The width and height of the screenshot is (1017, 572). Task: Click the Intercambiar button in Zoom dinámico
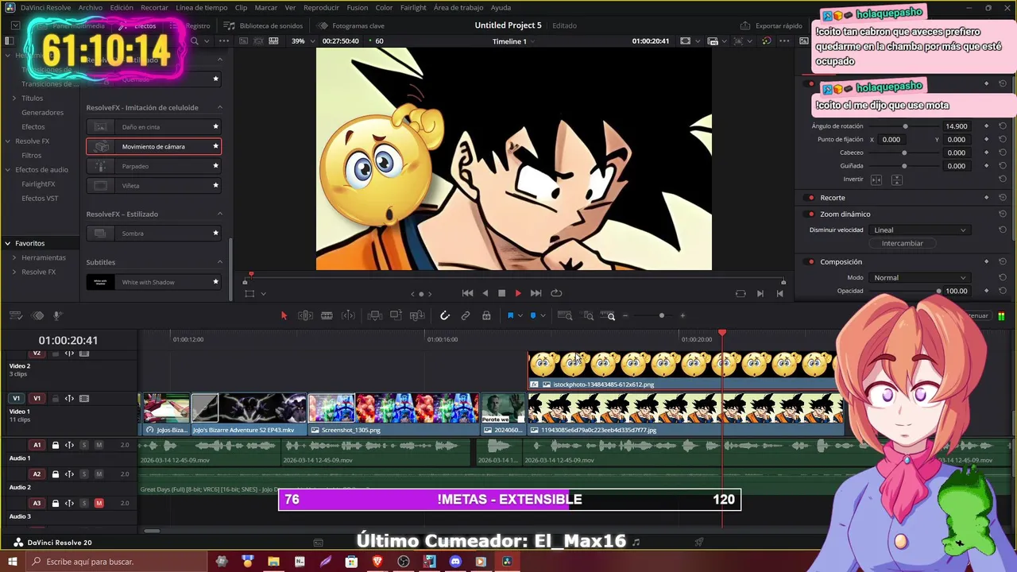click(x=902, y=243)
